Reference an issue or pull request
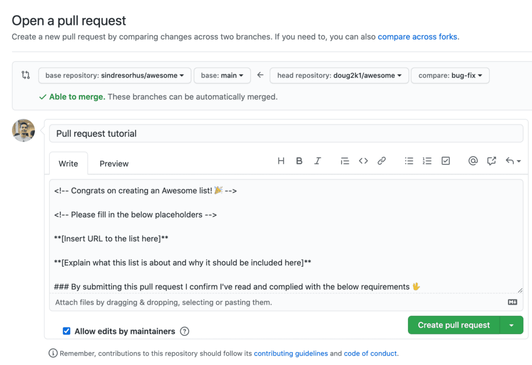532x365 pixels. (x=491, y=161)
